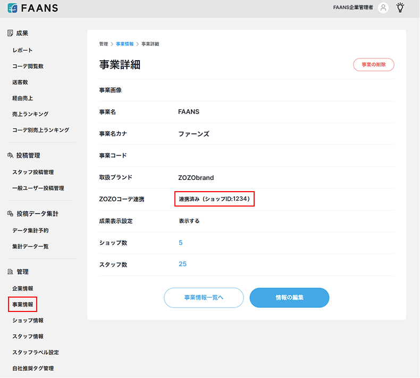Click the 投稿データ集計 section icon
The width and height of the screenshot is (420, 378).
(10, 213)
